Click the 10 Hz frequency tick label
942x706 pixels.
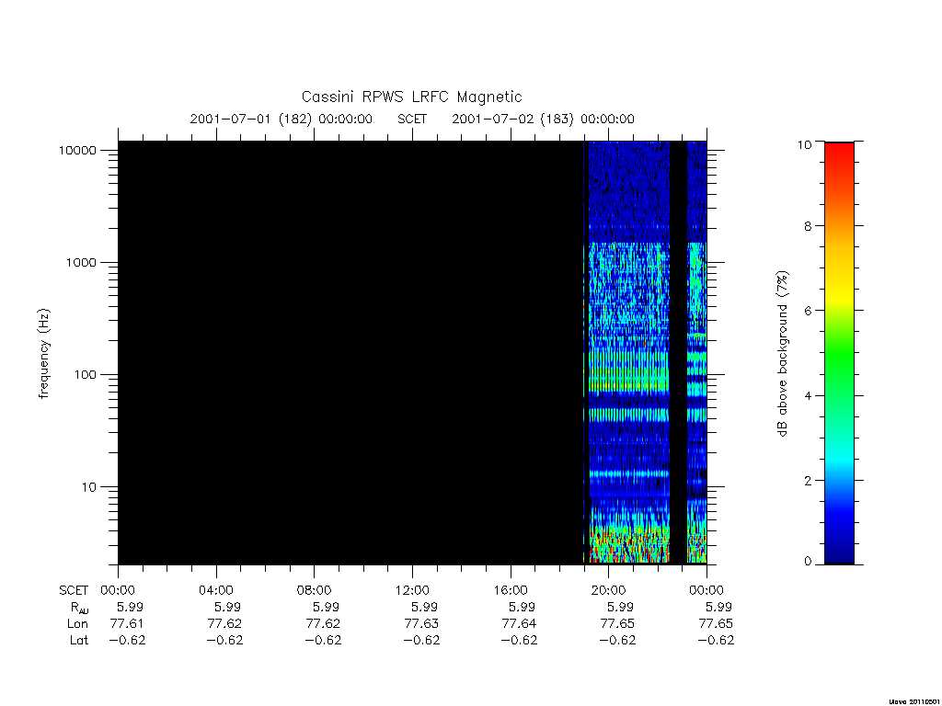pyautogui.click(x=89, y=487)
